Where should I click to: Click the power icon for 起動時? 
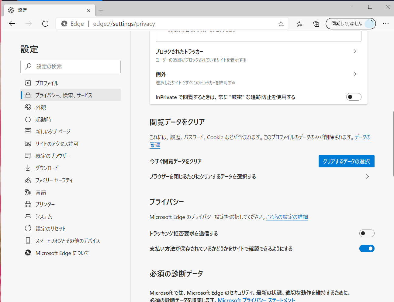tap(28, 119)
